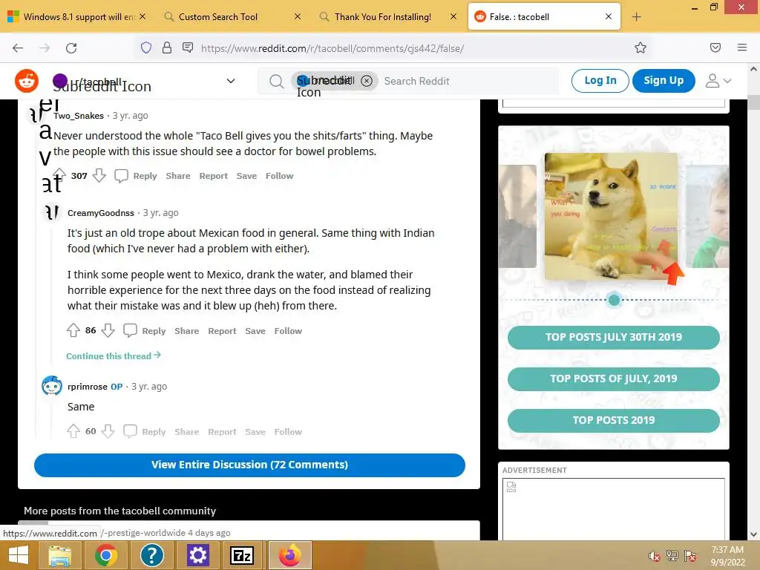
Task: Click Sign Up button
Action: pos(664,80)
